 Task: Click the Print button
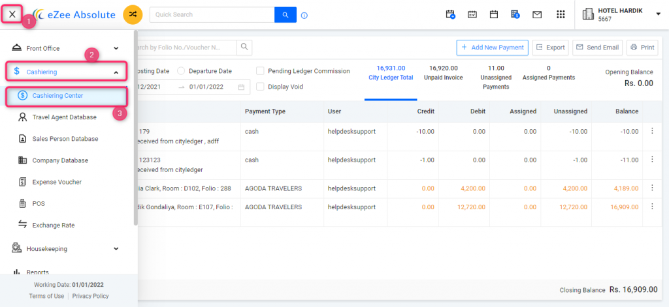point(643,48)
